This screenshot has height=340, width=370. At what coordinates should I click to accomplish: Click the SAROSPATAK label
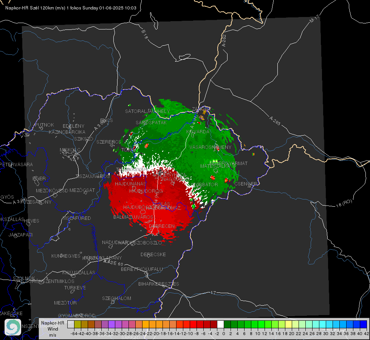click(151, 122)
